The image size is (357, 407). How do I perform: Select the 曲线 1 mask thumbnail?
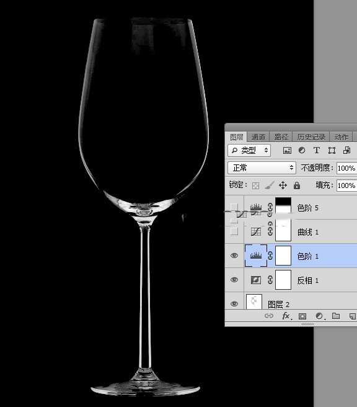pos(283,230)
